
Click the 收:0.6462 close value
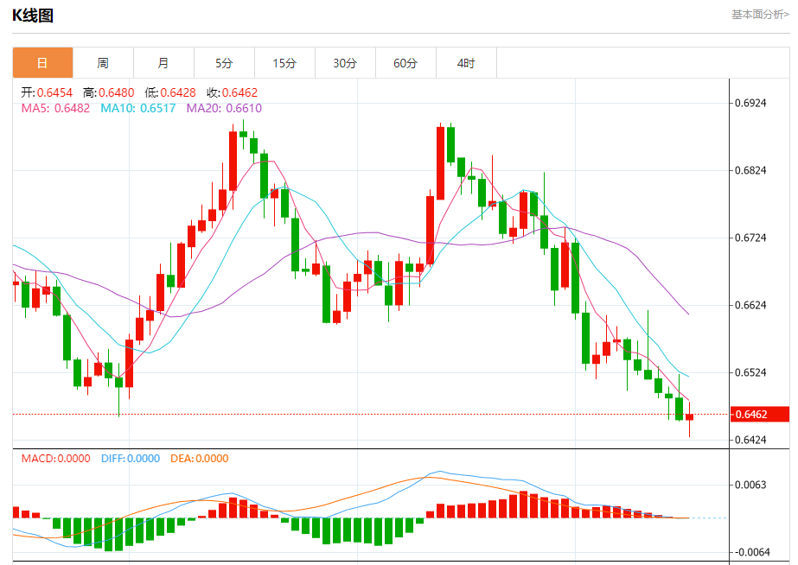point(232,92)
